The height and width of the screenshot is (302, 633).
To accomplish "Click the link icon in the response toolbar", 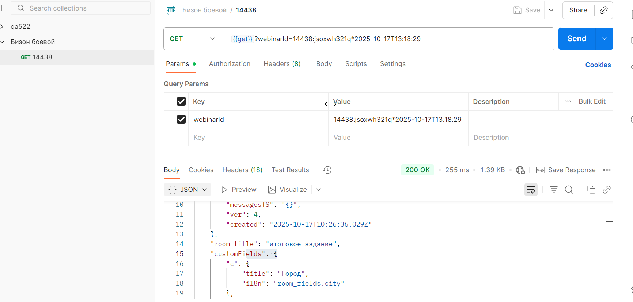I will [607, 190].
